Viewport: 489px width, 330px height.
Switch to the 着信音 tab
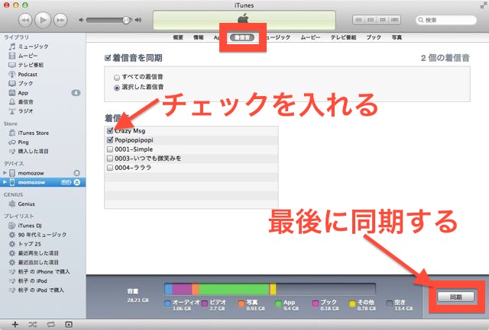coord(242,37)
